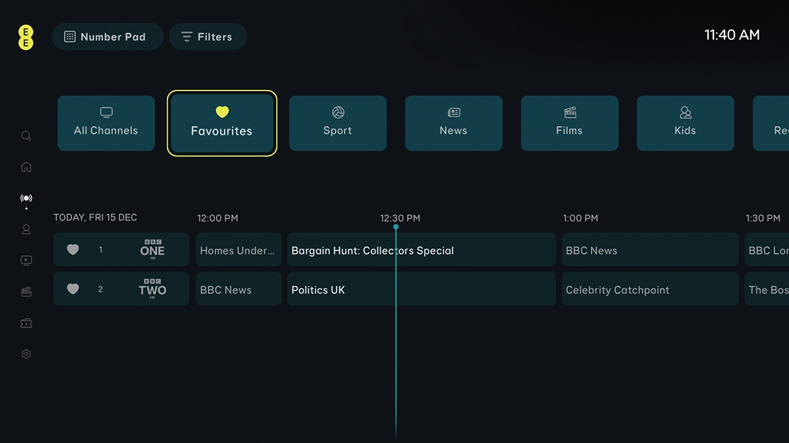The height and width of the screenshot is (443, 789).
Task: Open the tickets icon in the sidebar
Action: coord(26,323)
